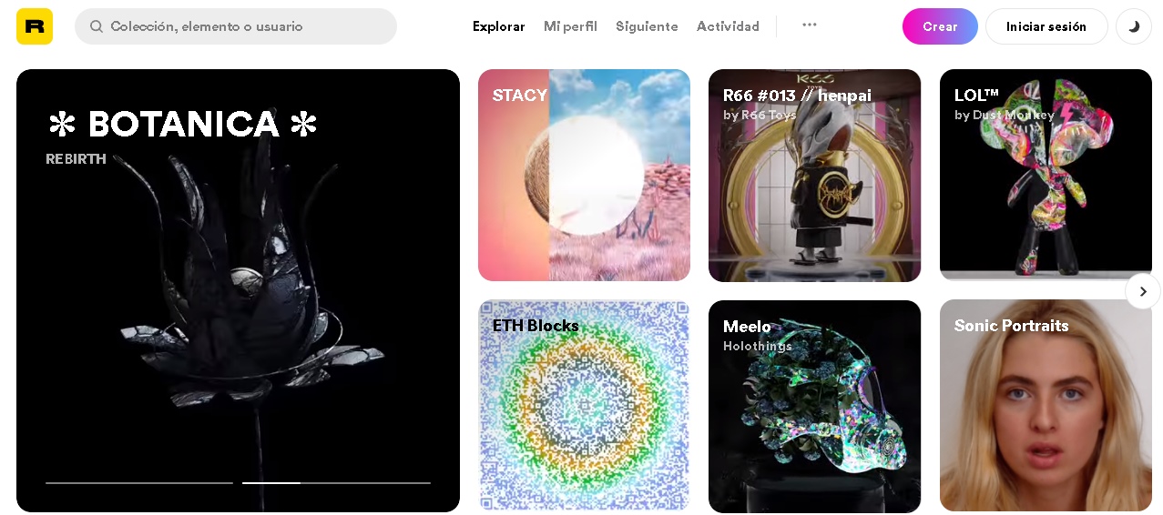Click the search magnifier icon
Screen dimensions: 1163x515
click(x=97, y=26)
